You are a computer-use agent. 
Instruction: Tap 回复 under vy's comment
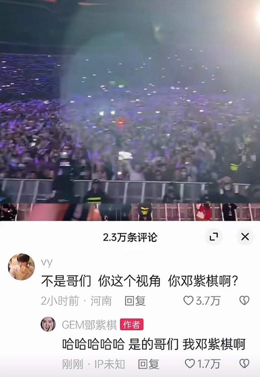coord(135,301)
